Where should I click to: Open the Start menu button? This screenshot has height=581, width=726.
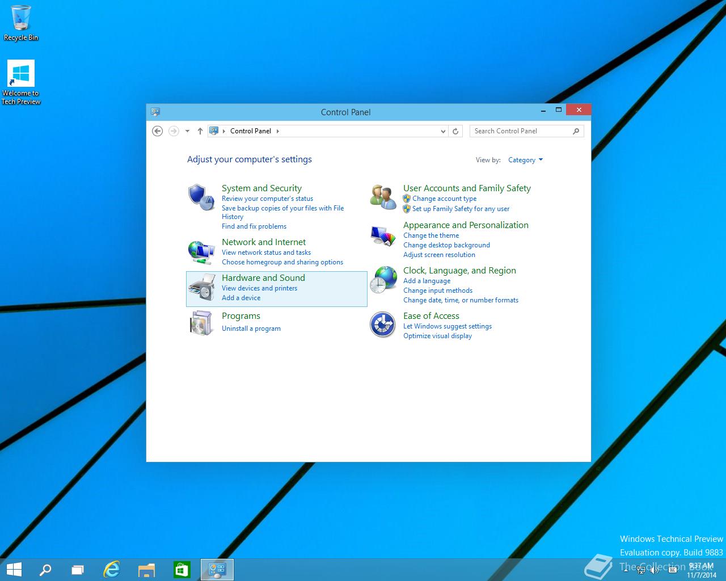(14, 570)
